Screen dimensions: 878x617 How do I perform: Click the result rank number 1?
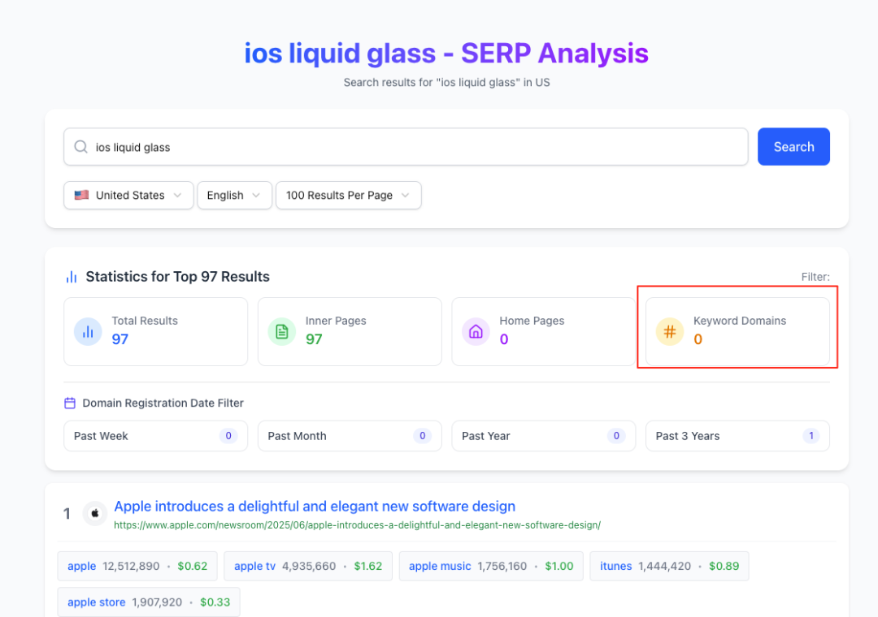pos(67,514)
